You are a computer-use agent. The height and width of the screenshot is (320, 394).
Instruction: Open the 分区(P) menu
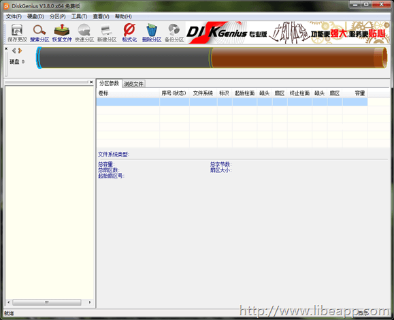(58, 16)
